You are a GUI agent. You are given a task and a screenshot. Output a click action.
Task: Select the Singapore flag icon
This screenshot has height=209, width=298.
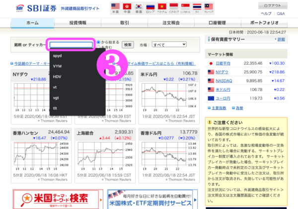pyautogui.click(x=185, y=8)
